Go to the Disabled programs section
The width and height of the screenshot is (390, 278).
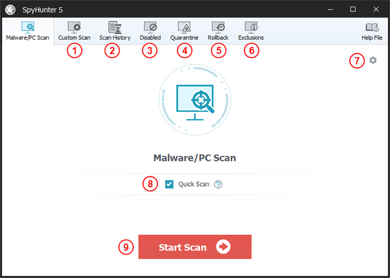[x=150, y=31]
